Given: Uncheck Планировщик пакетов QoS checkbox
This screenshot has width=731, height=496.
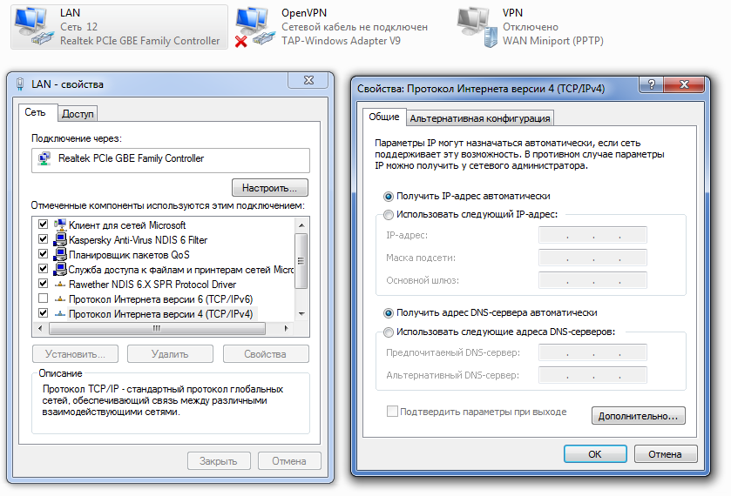Looking at the screenshot, I should coord(43,254).
